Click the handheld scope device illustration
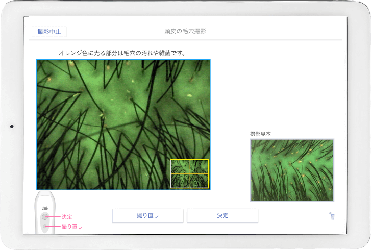Image resolution: width=372 pixels, height=250 pixels. point(45,213)
